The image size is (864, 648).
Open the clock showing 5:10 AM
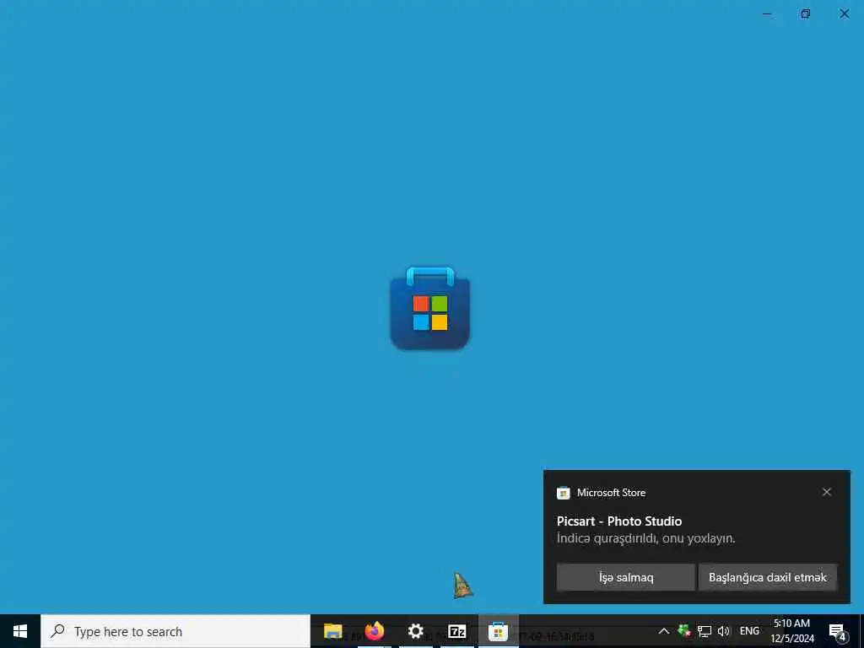(x=791, y=631)
